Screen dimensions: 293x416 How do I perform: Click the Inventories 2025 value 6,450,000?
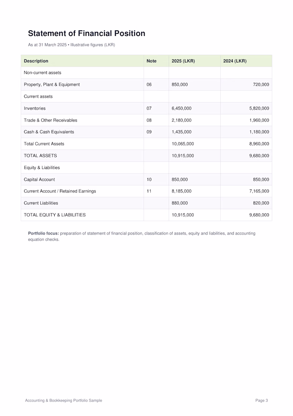point(181,108)
